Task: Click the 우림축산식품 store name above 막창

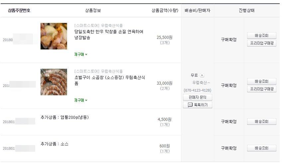Action: [x=112, y=26]
